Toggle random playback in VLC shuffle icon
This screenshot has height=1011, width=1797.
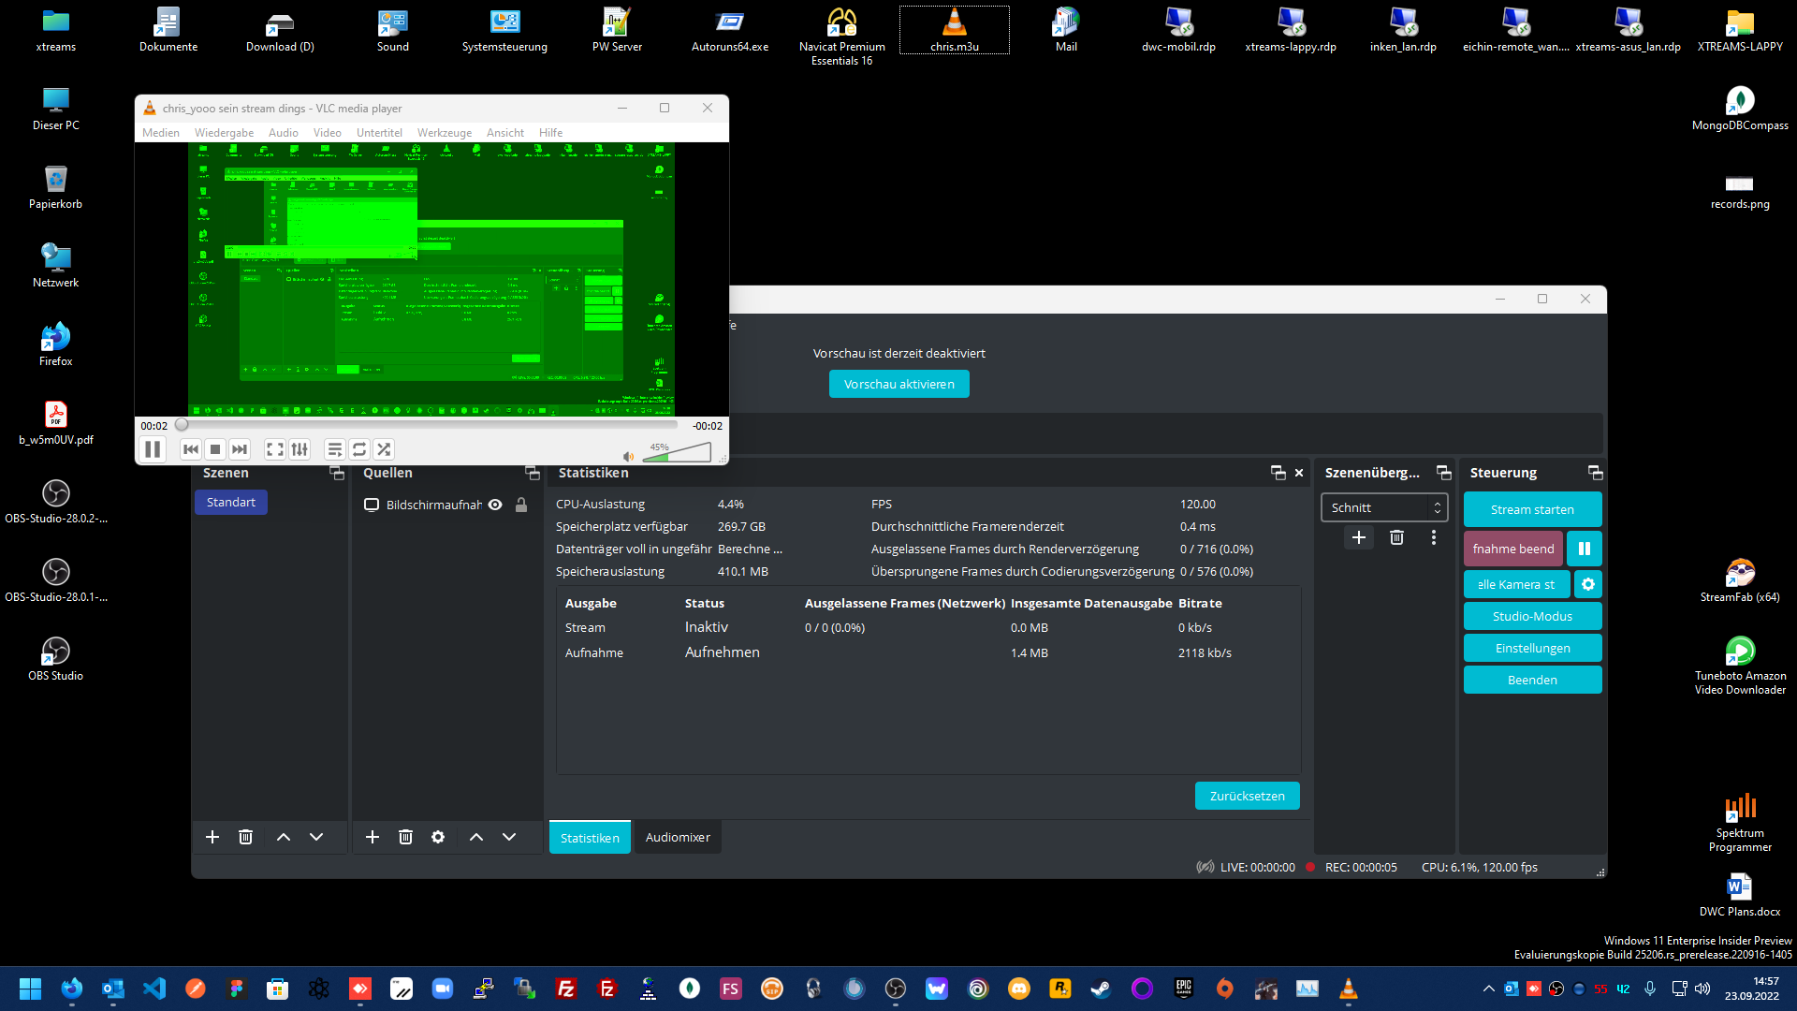click(384, 449)
